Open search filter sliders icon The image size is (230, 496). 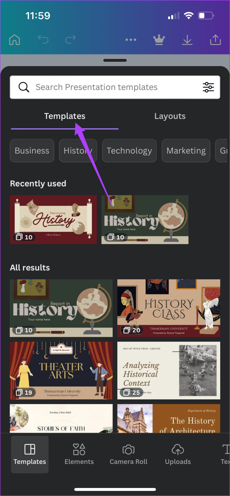click(x=208, y=87)
